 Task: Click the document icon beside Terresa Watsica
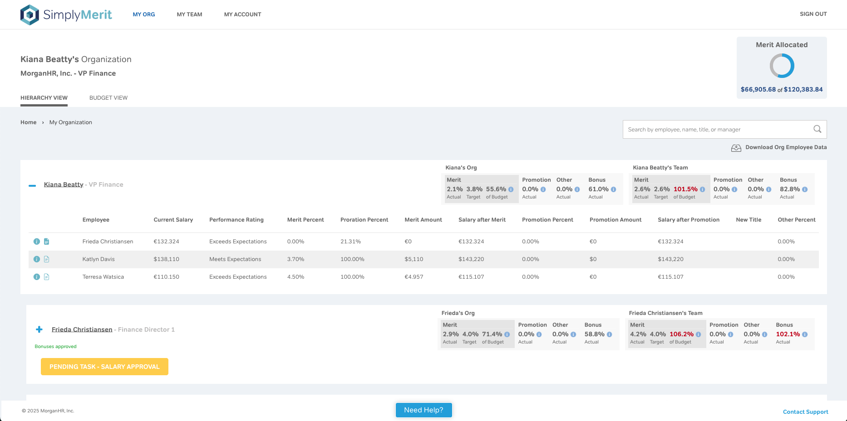tap(46, 276)
